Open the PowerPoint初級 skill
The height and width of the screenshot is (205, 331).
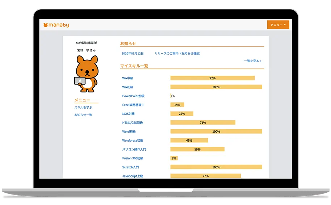coord(133,96)
